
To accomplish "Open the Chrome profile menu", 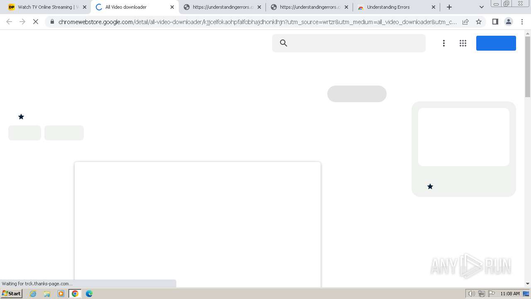I will pyautogui.click(x=508, y=22).
